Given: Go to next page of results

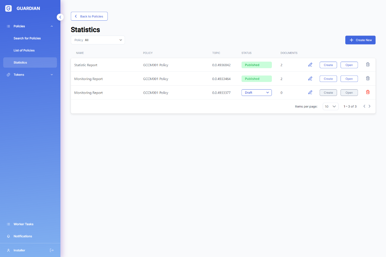Looking at the screenshot, I should click(369, 106).
